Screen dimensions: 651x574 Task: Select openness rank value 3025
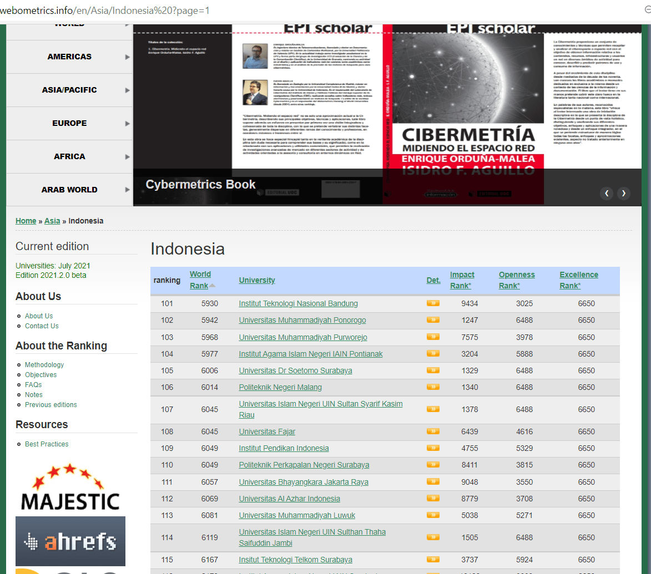point(524,303)
